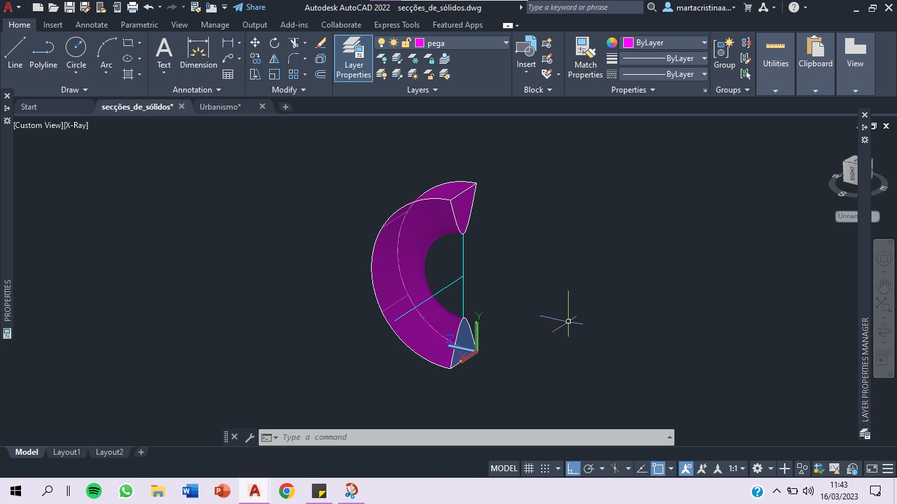Screen dimensions: 897x504
Task: Click the X-Ray visual style label
Action: (76, 125)
